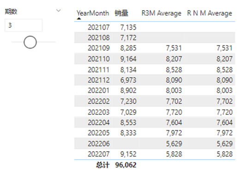Click R3M Average value for 202111
This screenshot has width=242, height=172.
[x=174, y=70]
